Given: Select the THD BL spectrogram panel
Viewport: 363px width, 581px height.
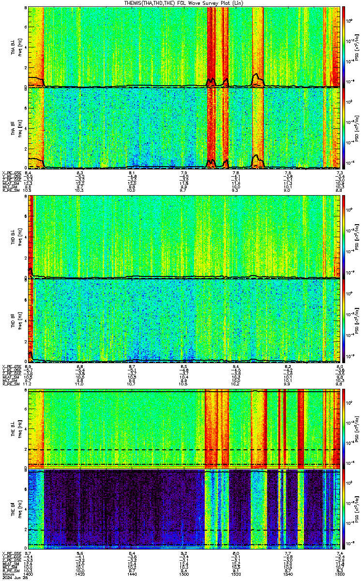Looking at the screenshot, I should point(184,237).
